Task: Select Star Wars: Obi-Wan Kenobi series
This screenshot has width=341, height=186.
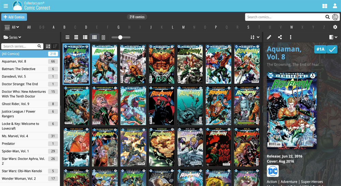Action: [x=30, y=171]
